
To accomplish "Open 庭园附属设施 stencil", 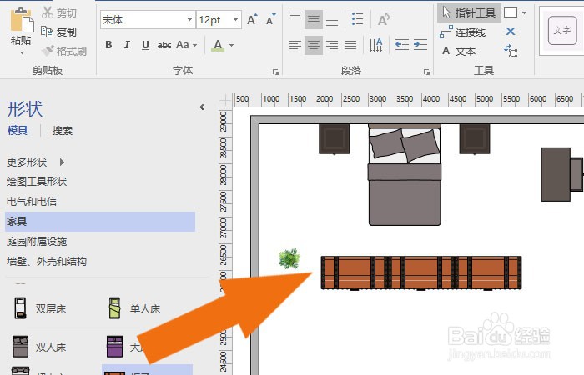I will 37,242.
